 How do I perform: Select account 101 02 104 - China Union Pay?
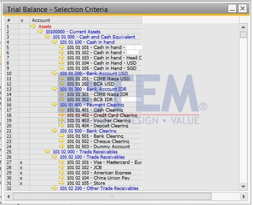point(98,178)
